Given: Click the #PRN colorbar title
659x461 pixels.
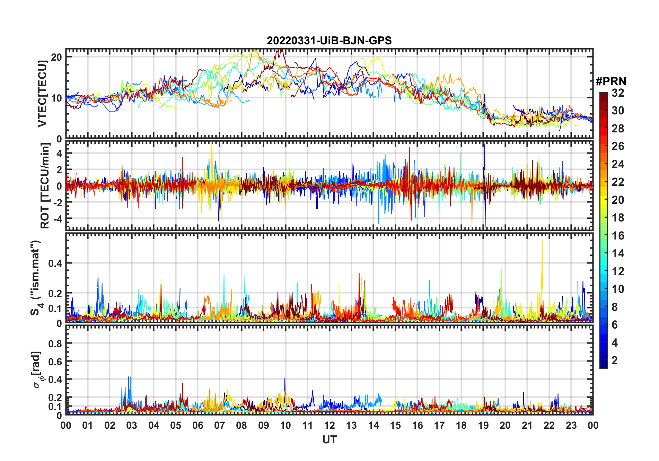Looking at the screenshot, I should 611,81.
